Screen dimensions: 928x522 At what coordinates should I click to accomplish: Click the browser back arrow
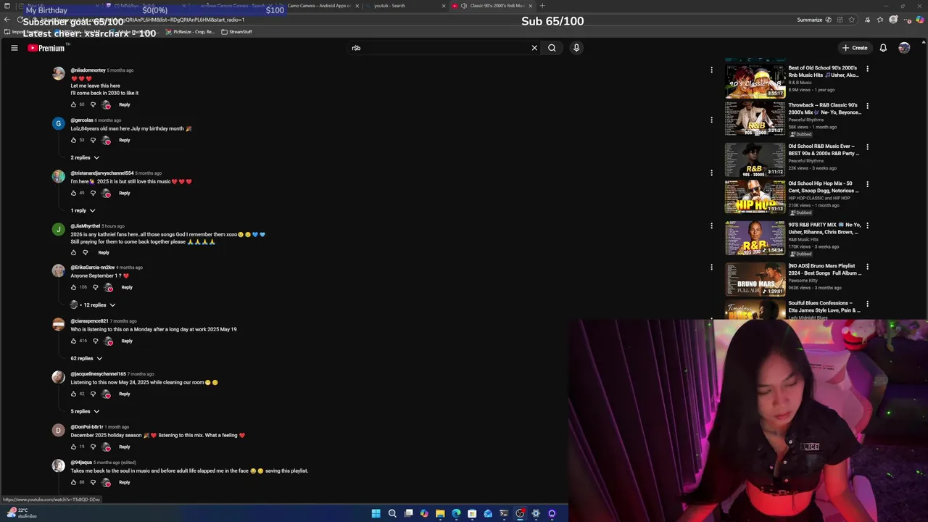7,20
